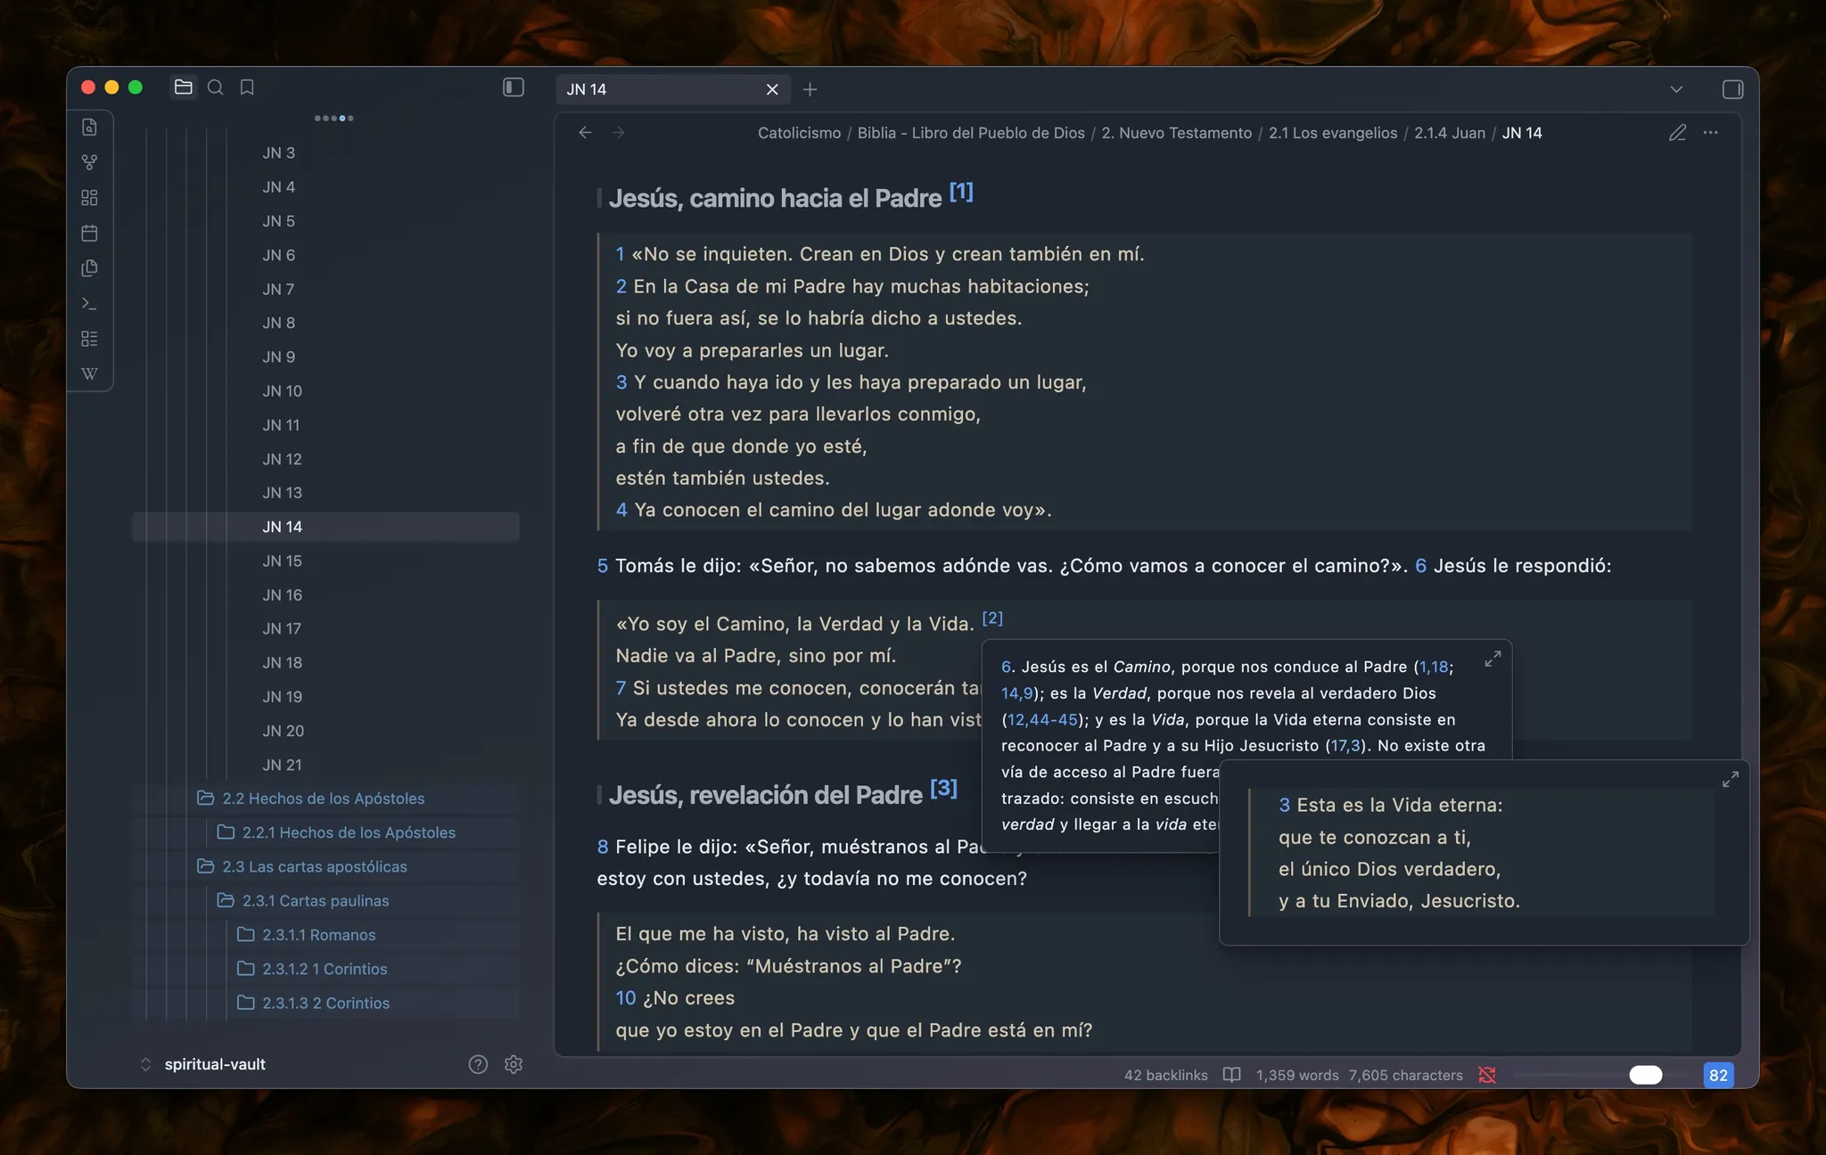Collapse the left sidebar
This screenshot has width=1826, height=1155.
point(514,87)
